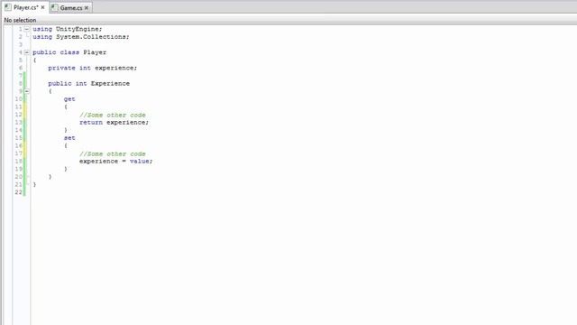
Task: Switch to the Player.cs tab
Action: pos(25,7)
